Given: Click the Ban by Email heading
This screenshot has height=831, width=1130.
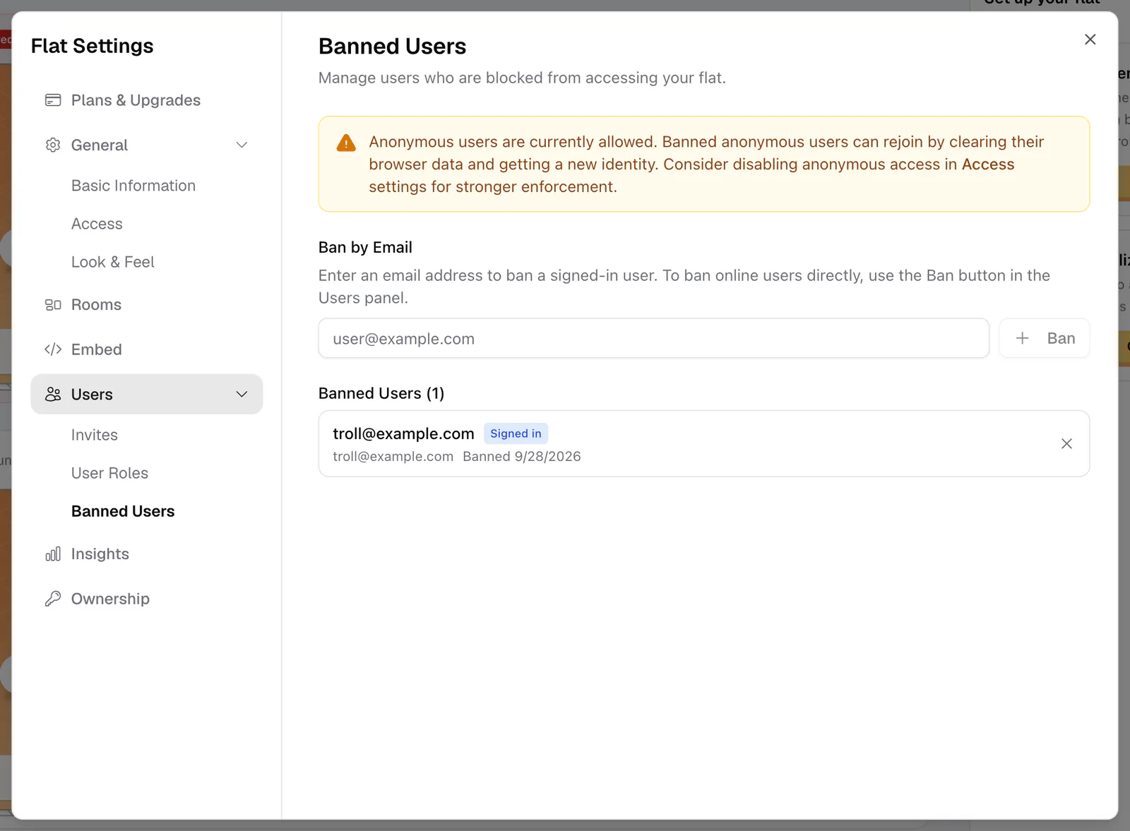Looking at the screenshot, I should [x=365, y=247].
